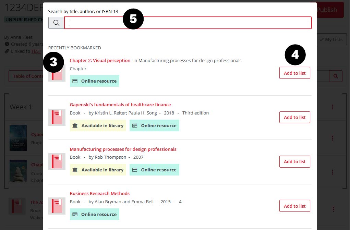Click the My Lists button
The image size is (350, 230).
click(331, 39)
